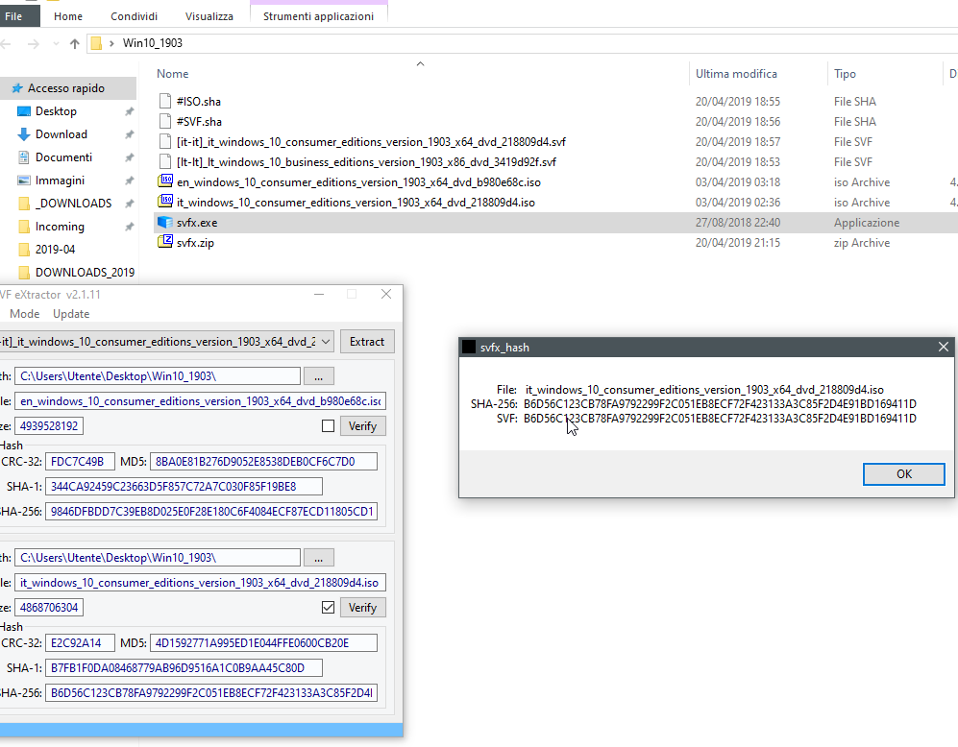The height and width of the screenshot is (747, 958).
Task: Click the SHA-1 field starting 344CA924
Action: [184, 487]
